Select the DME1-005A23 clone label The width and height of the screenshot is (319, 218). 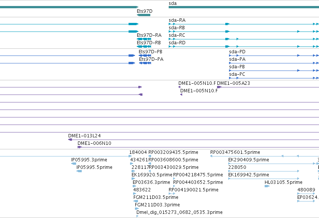tap(234, 83)
